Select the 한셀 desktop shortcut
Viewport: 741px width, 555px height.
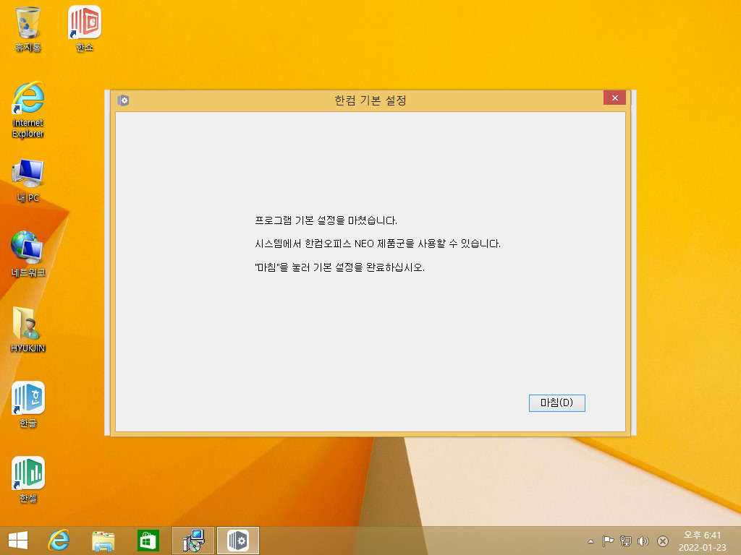(28, 480)
